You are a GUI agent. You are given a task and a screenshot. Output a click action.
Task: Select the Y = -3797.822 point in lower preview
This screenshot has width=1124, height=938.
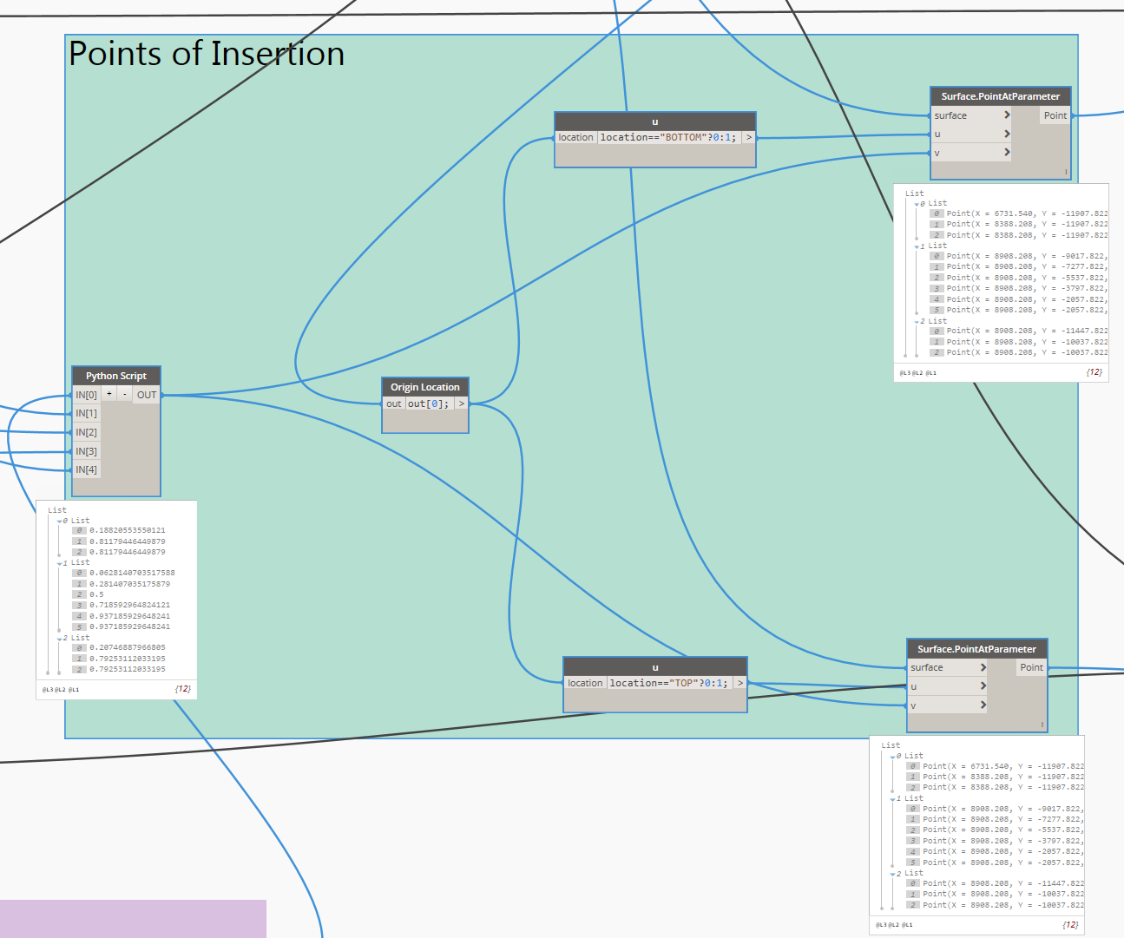[1003, 841]
